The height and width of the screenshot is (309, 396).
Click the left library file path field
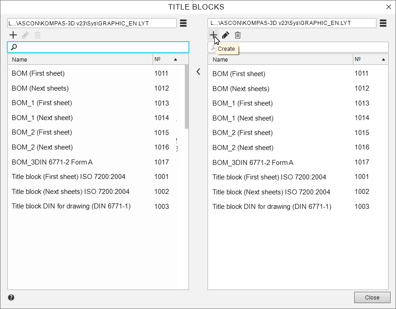(x=92, y=23)
